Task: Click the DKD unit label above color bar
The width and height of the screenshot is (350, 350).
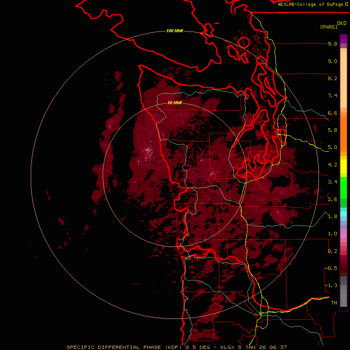Action: (342, 23)
